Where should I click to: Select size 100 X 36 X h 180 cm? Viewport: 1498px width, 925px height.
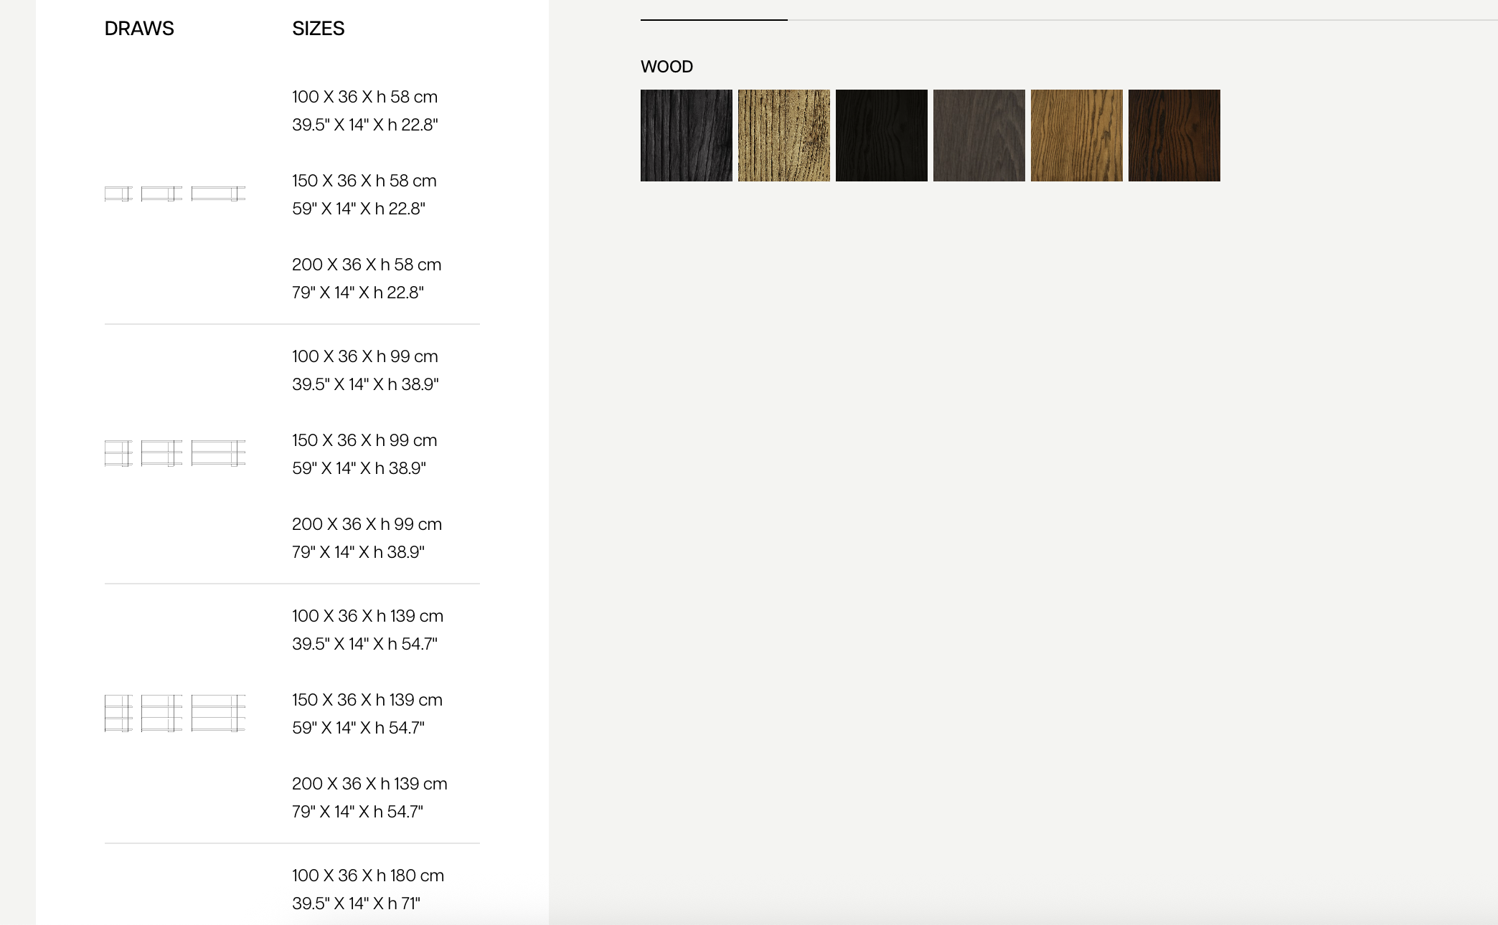368,876
